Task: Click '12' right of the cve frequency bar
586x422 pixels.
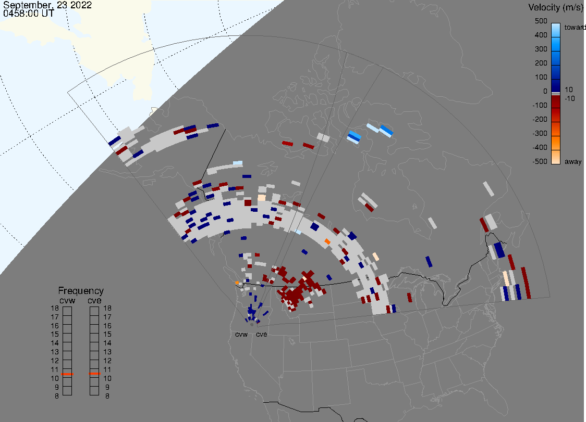Action: [107, 361]
